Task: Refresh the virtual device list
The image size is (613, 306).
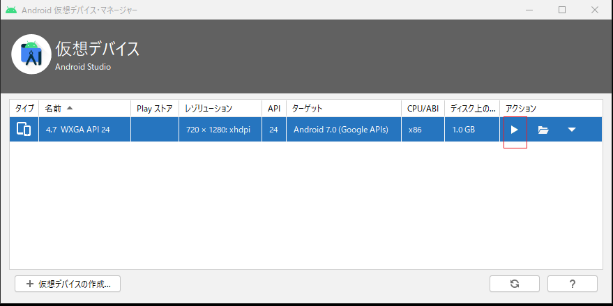Action: tap(515, 284)
